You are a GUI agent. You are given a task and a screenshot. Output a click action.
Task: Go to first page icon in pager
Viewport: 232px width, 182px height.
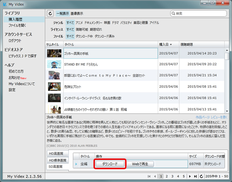coord(149,176)
